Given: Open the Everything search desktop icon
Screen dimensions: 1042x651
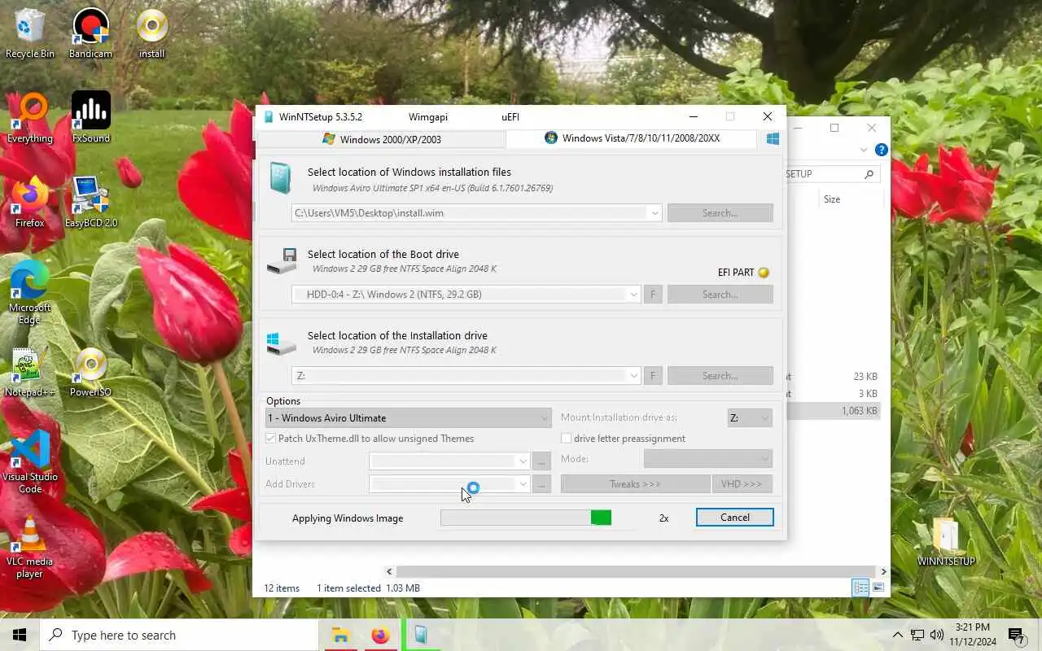Looking at the screenshot, I should pos(30,119).
